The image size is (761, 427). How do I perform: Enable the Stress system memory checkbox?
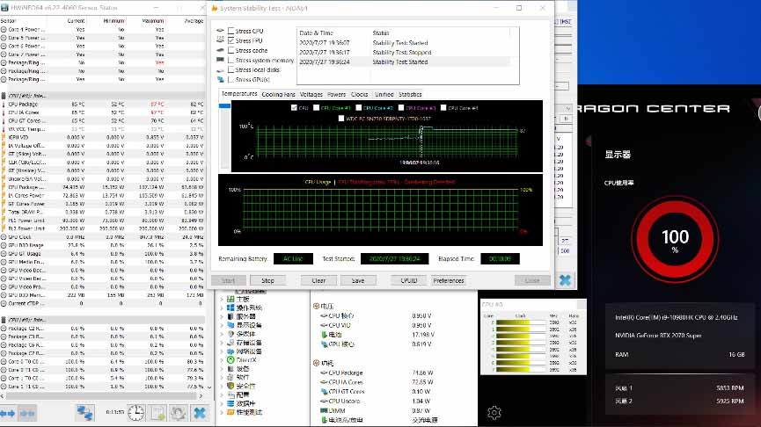pyautogui.click(x=231, y=60)
